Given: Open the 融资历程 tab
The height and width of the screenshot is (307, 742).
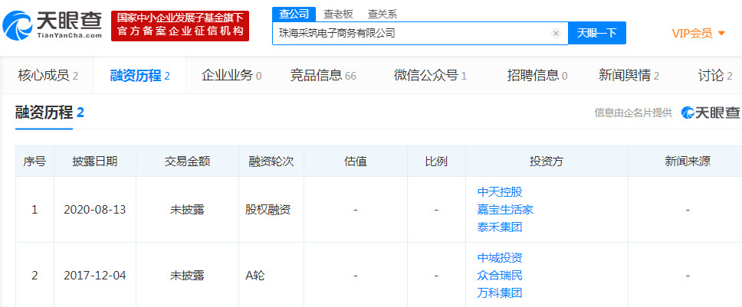Looking at the screenshot, I should click(x=140, y=76).
